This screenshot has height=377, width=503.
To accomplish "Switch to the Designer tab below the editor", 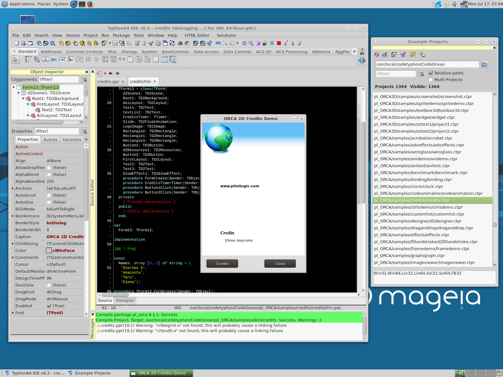I will [125, 301].
